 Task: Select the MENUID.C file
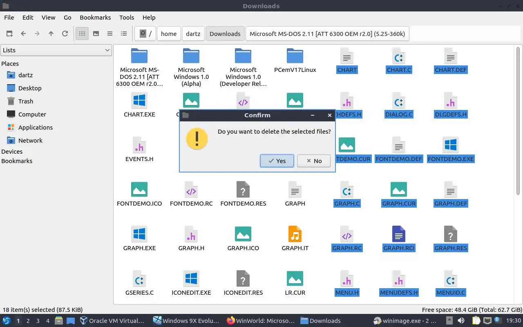(x=451, y=283)
